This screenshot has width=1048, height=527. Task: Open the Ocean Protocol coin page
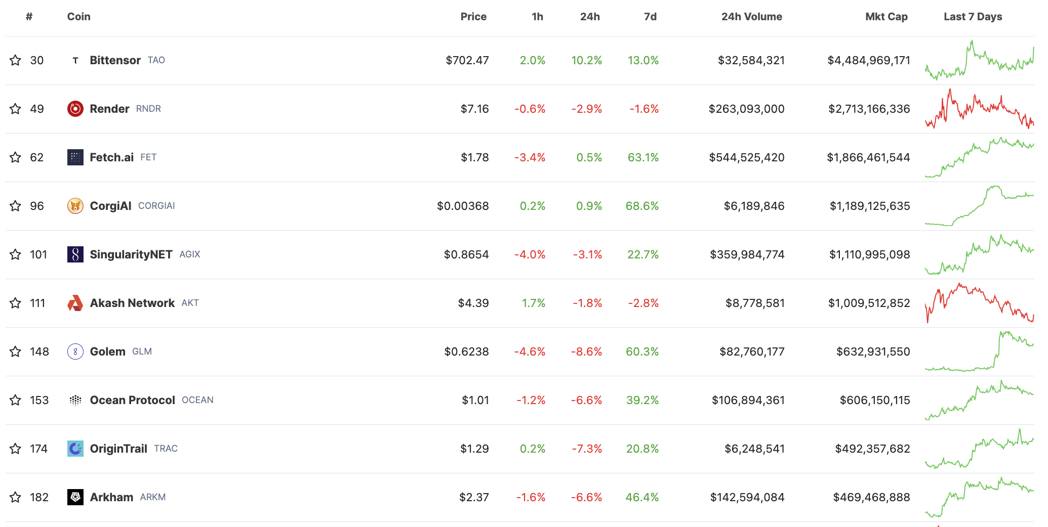click(132, 400)
